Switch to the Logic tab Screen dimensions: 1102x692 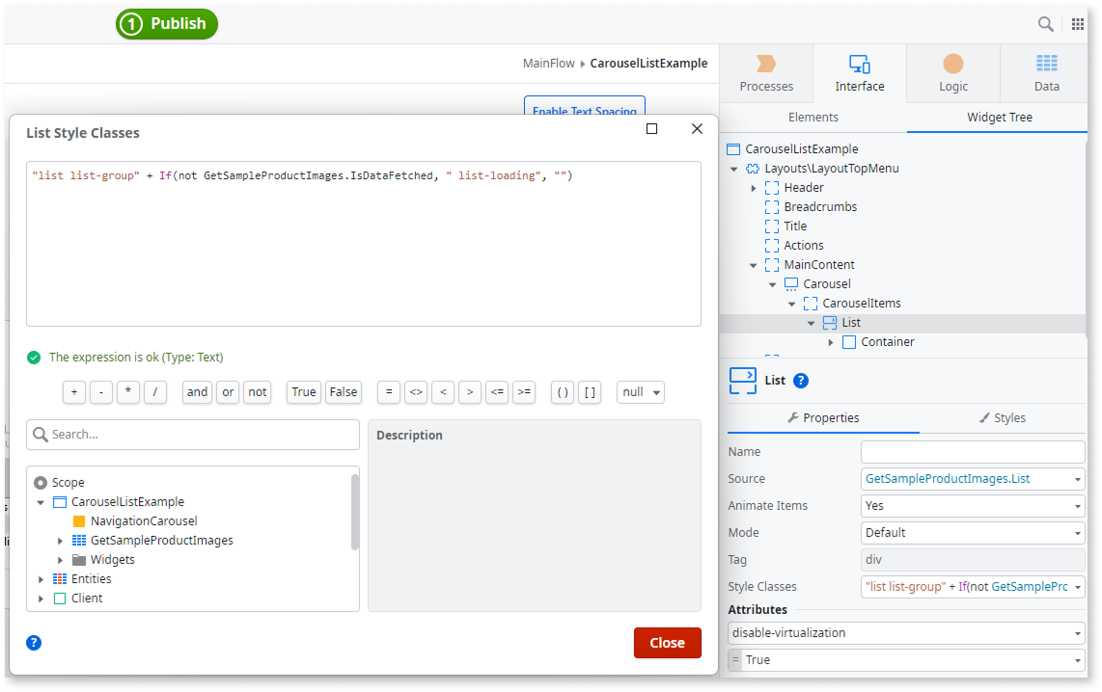point(953,73)
